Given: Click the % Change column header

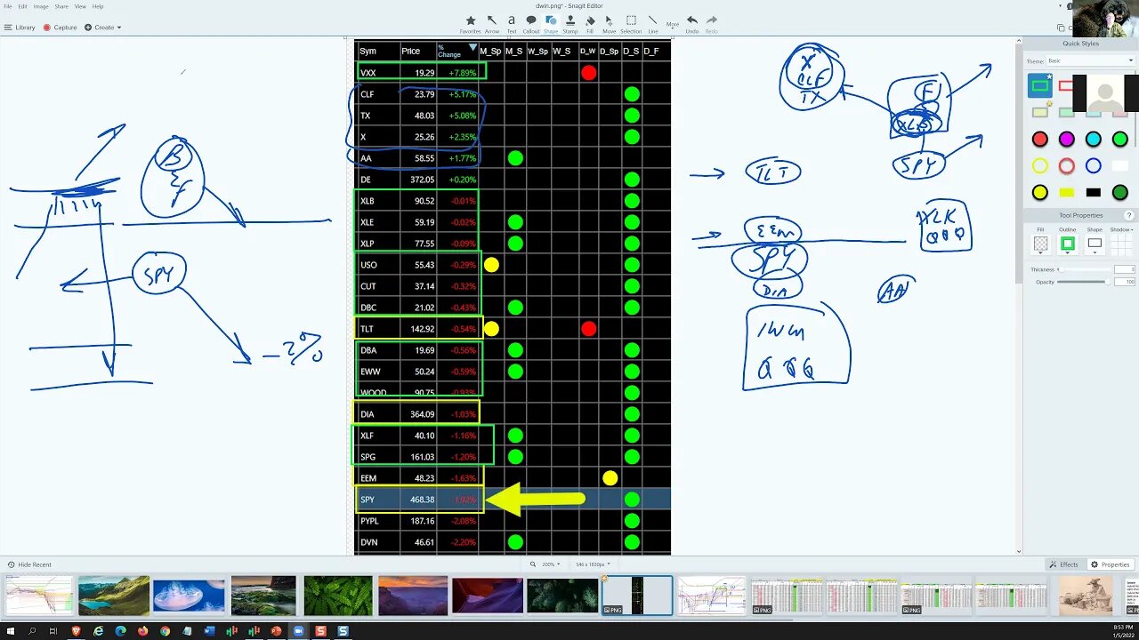Looking at the screenshot, I should pyautogui.click(x=457, y=51).
